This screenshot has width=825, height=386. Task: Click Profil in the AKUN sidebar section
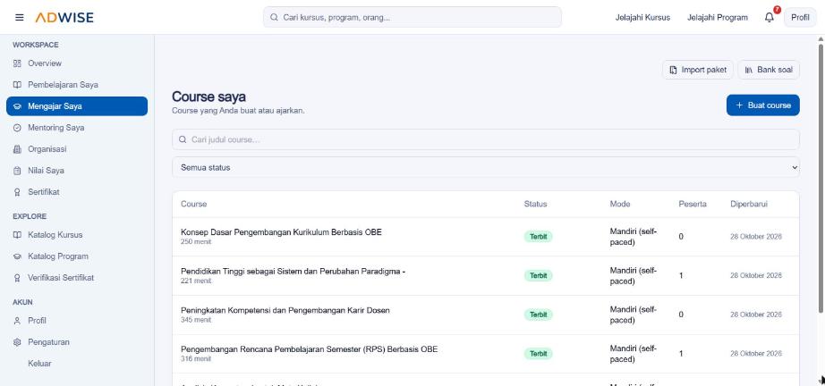77,321
